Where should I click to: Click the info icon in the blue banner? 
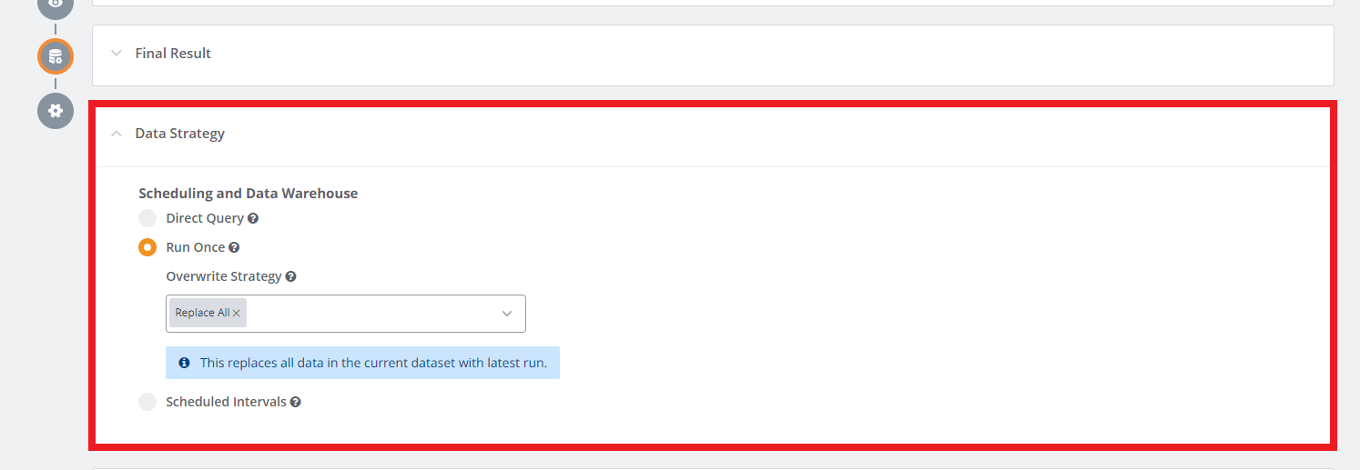(x=184, y=363)
